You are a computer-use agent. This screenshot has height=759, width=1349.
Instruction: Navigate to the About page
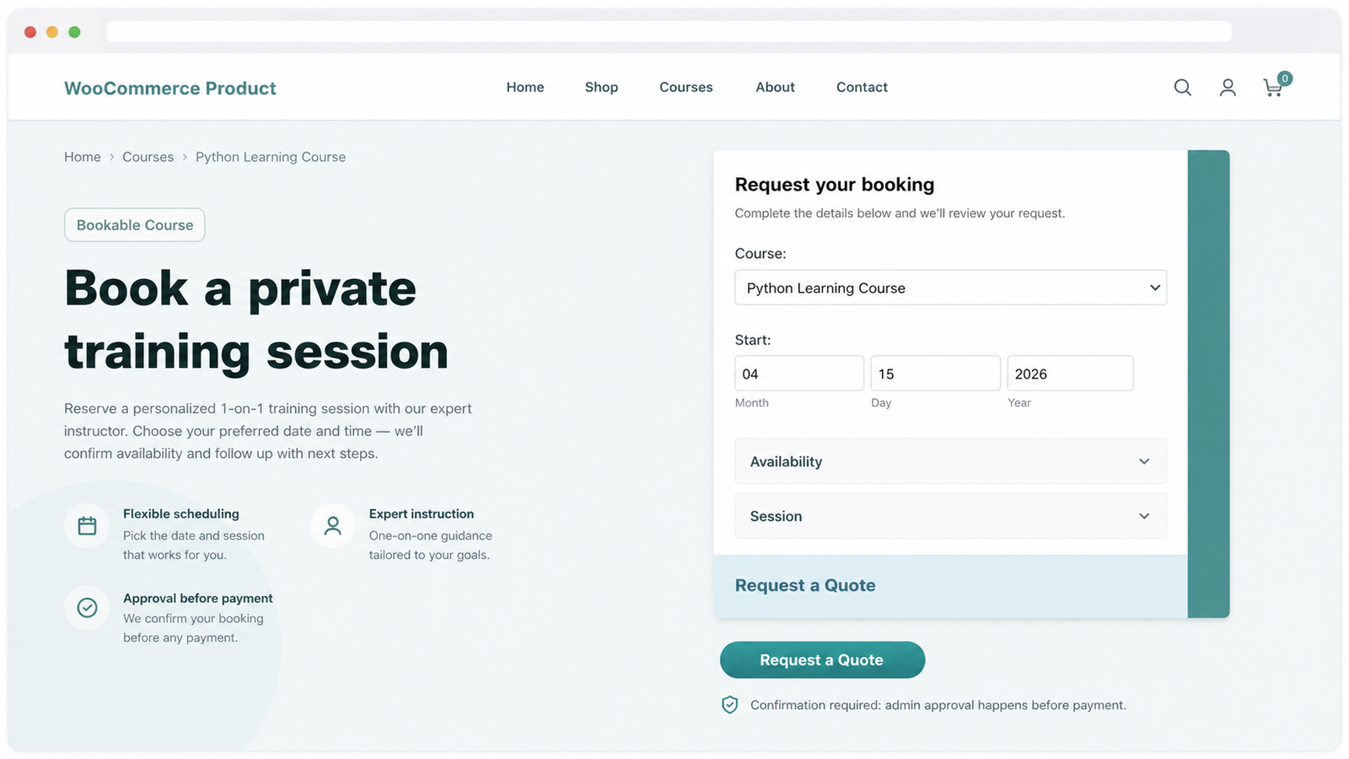pyautogui.click(x=775, y=87)
